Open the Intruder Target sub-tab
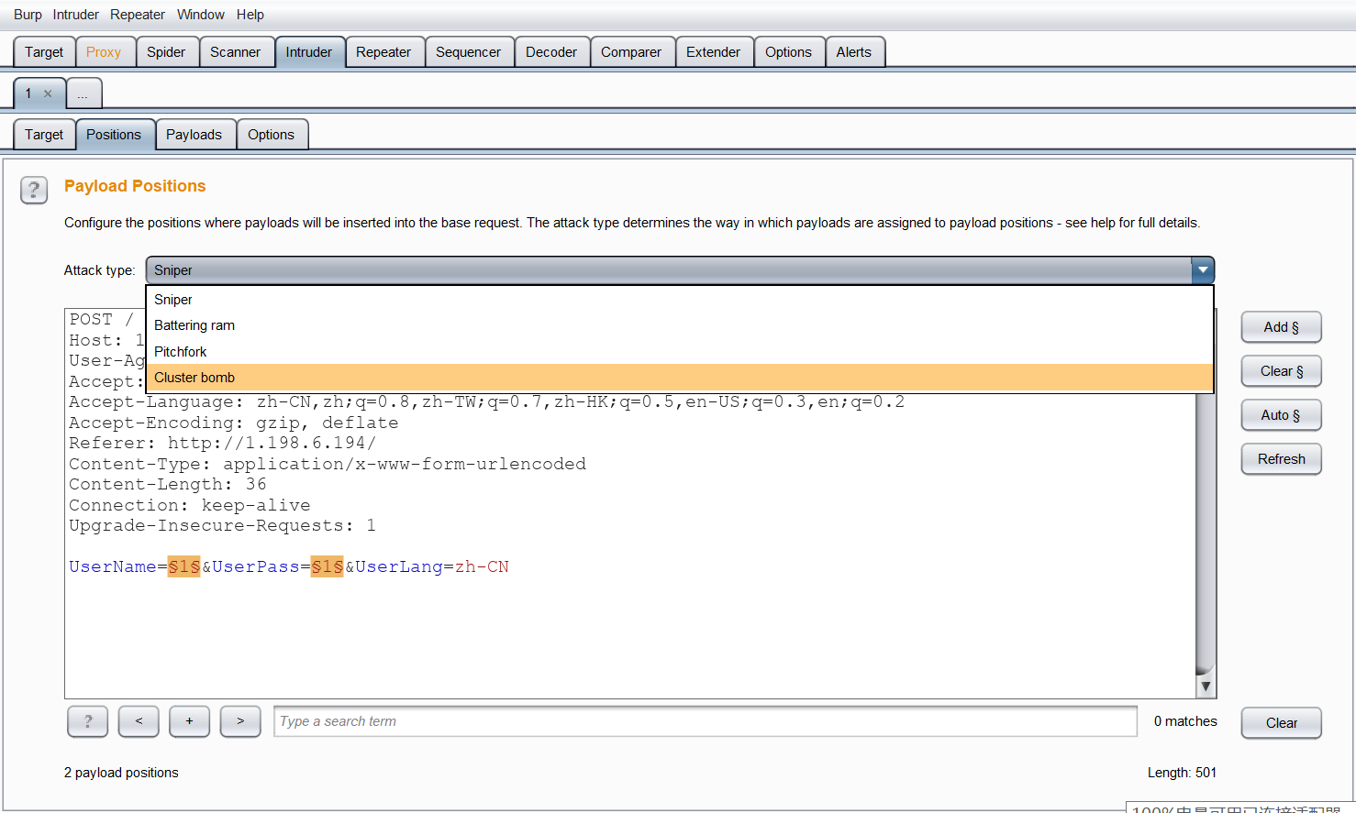This screenshot has height=813, width=1356. pyautogui.click(x=44, y=135)
